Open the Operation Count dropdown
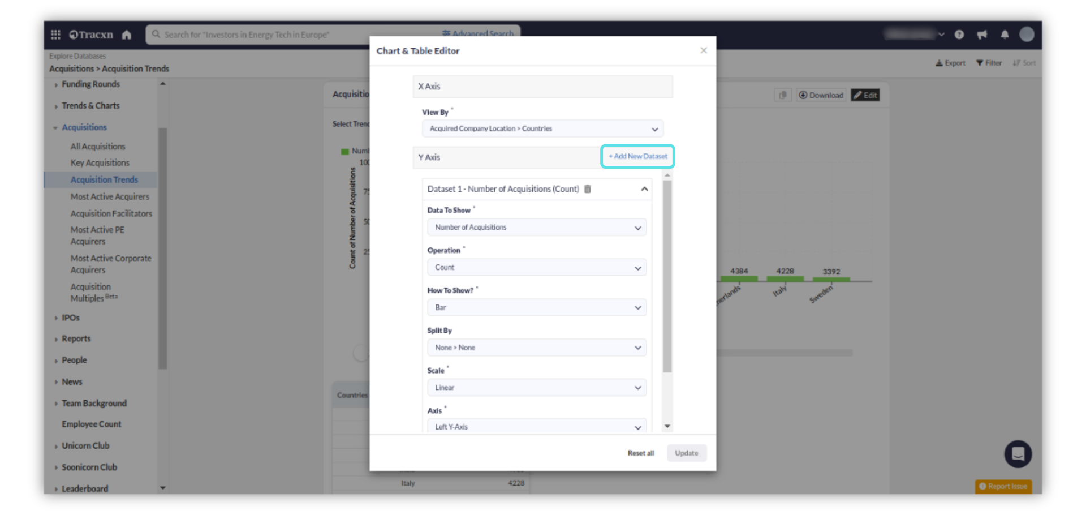The width and height of the screenshot is (1086, 519). point(536,268)
